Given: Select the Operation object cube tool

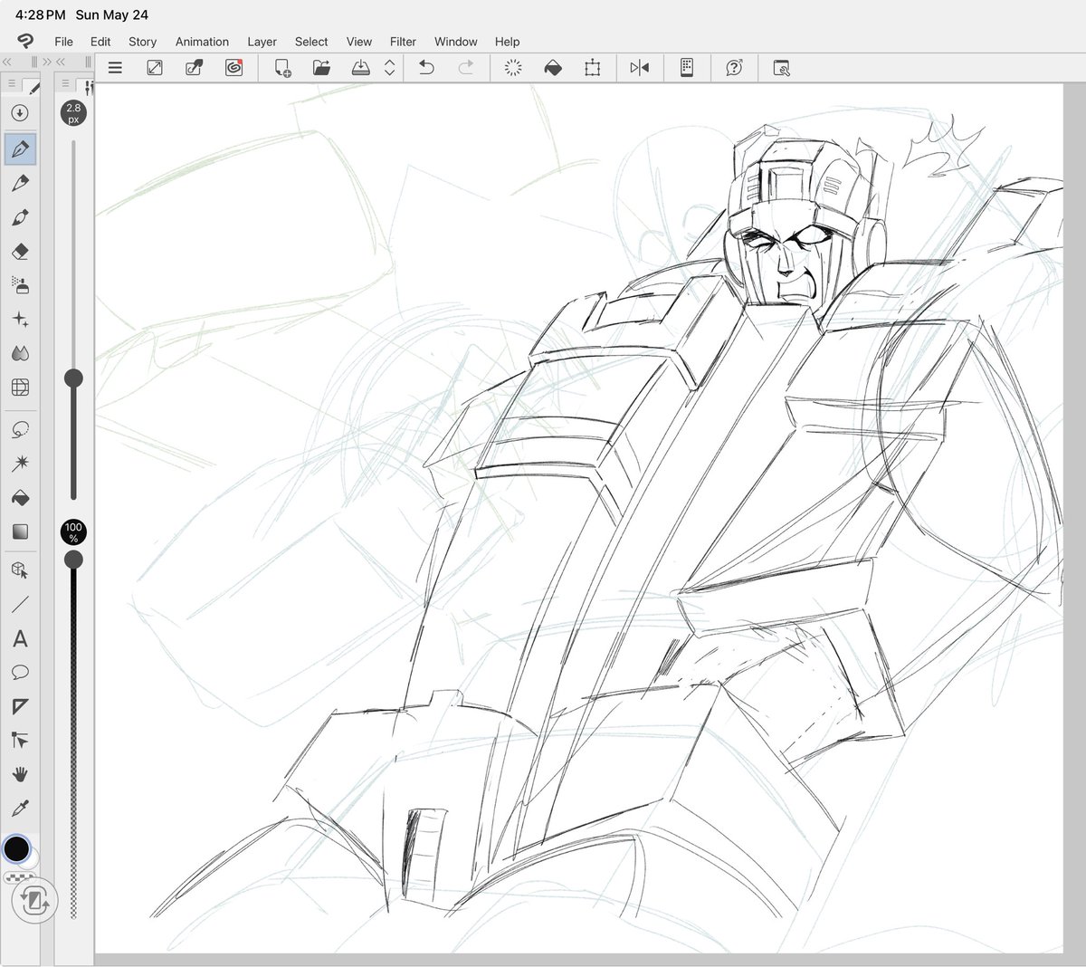Looking at the screenshot, I should 20,570.
